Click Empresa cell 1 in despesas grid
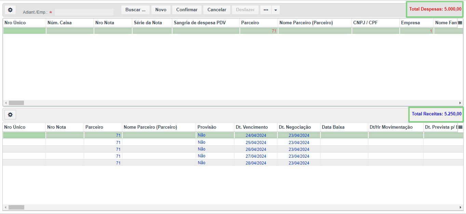 (x=416, y=31)
